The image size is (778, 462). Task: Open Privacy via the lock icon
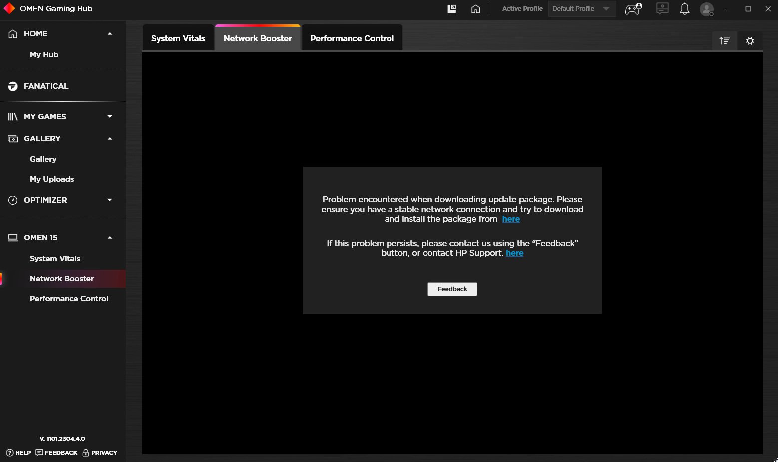click(x=85, y=453)
